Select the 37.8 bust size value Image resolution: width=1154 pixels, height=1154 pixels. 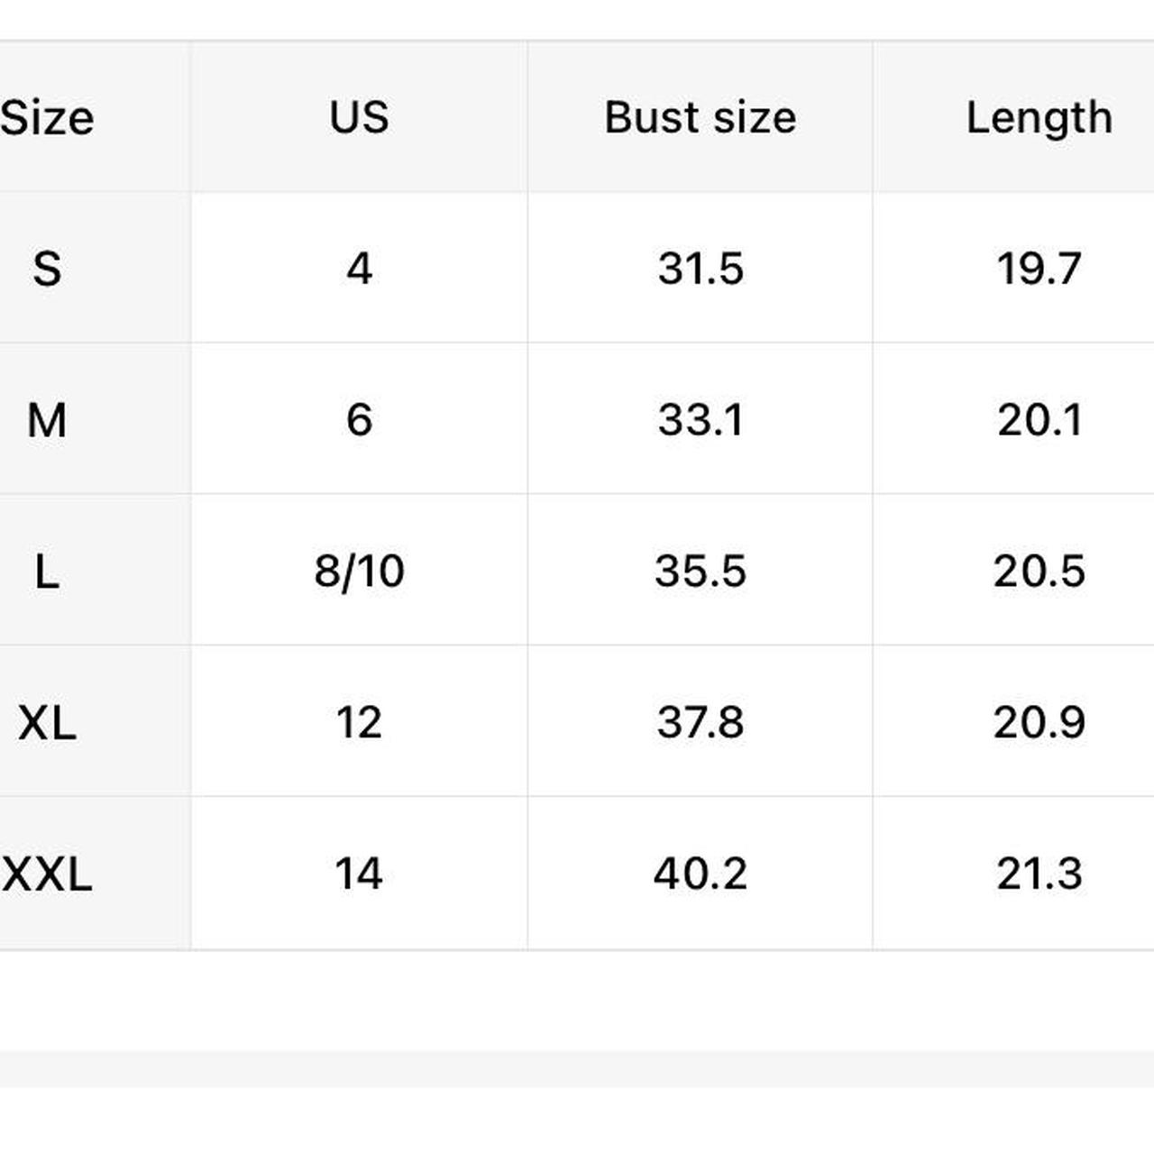[700, 722]
